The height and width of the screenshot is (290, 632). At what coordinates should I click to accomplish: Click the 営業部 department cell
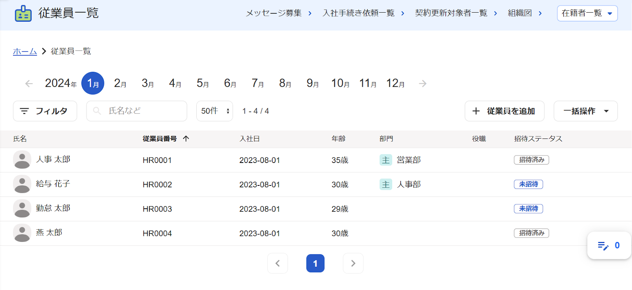[x=409, y=160]
